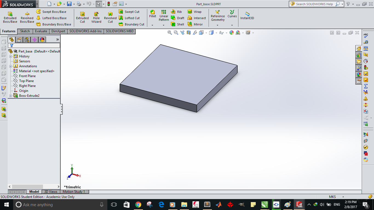Open the DisplayManager tab icon
The image size is (374, 210).
(x=42, y=40)
